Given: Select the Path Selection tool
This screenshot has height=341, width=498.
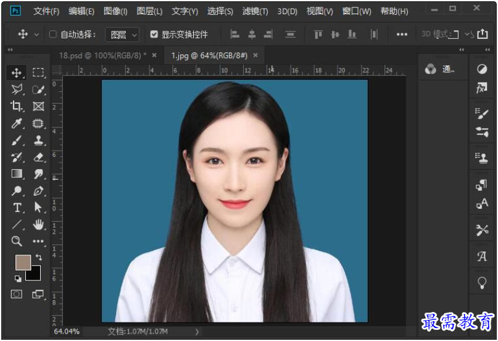Looking at the screenshot, I should pos(38,208).
